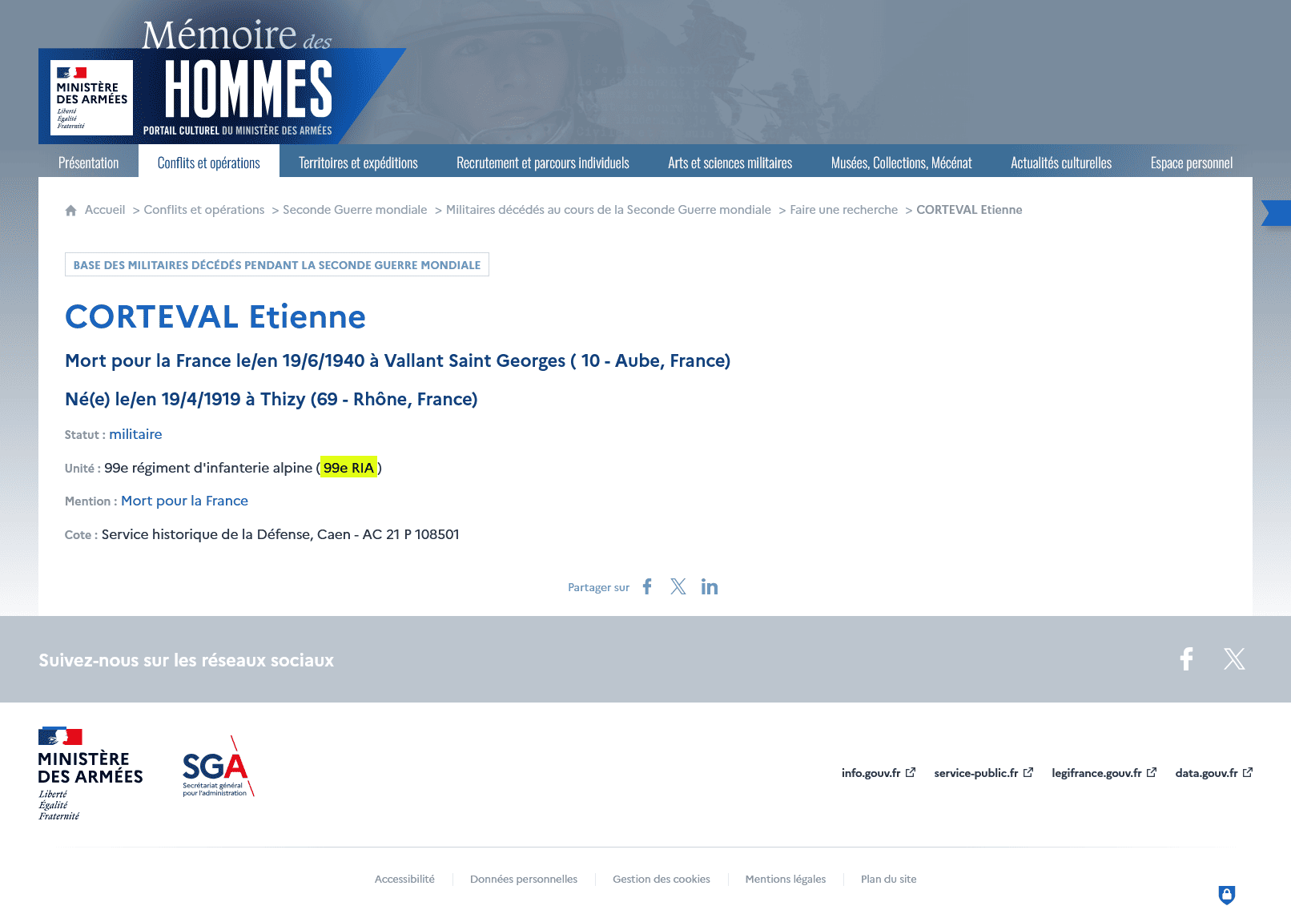Click the blue ribbon tab at right edge
The image size is (1291, 922).
1277,213
